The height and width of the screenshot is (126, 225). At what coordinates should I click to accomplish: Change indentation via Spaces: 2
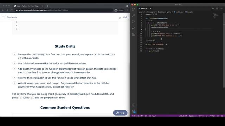[193, 116]
